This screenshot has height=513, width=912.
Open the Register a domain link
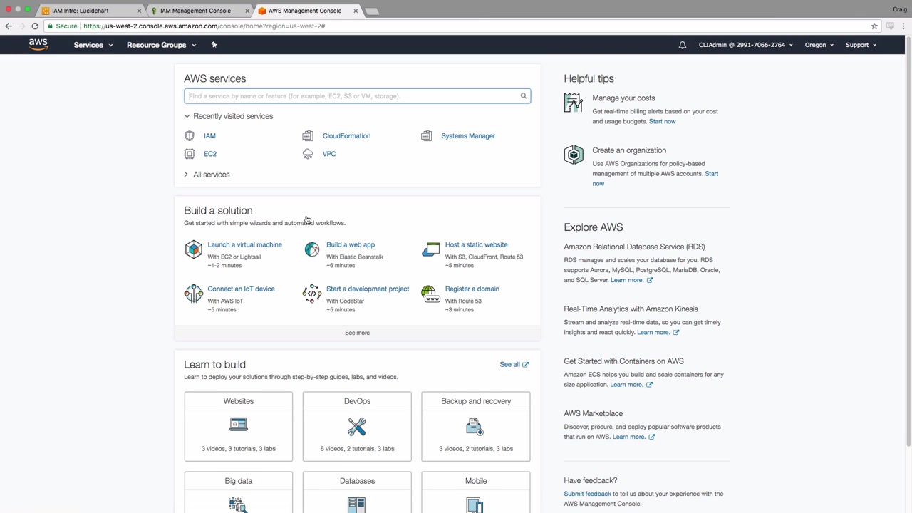(472, 289)
